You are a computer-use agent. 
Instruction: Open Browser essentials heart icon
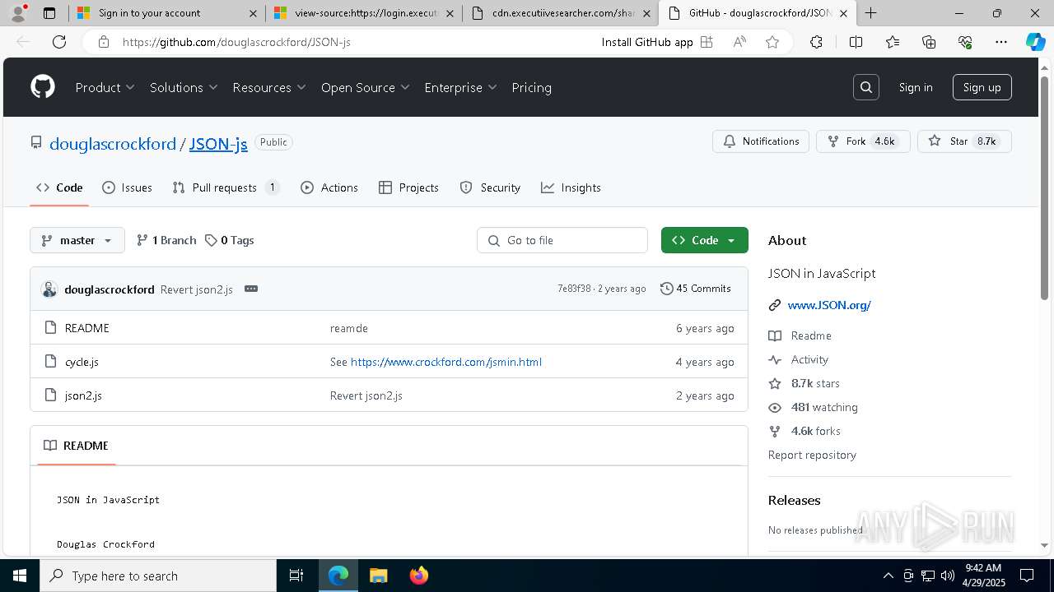point(965,42)
